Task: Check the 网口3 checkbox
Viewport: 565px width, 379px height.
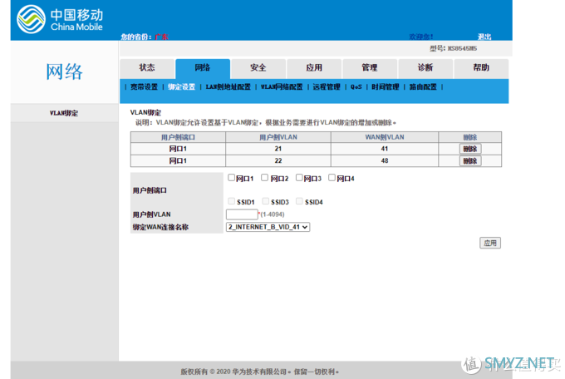Action: point(299,178)
